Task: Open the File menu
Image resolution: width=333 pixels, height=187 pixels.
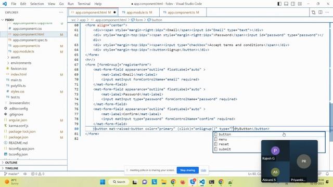Action: pos(14,4)
